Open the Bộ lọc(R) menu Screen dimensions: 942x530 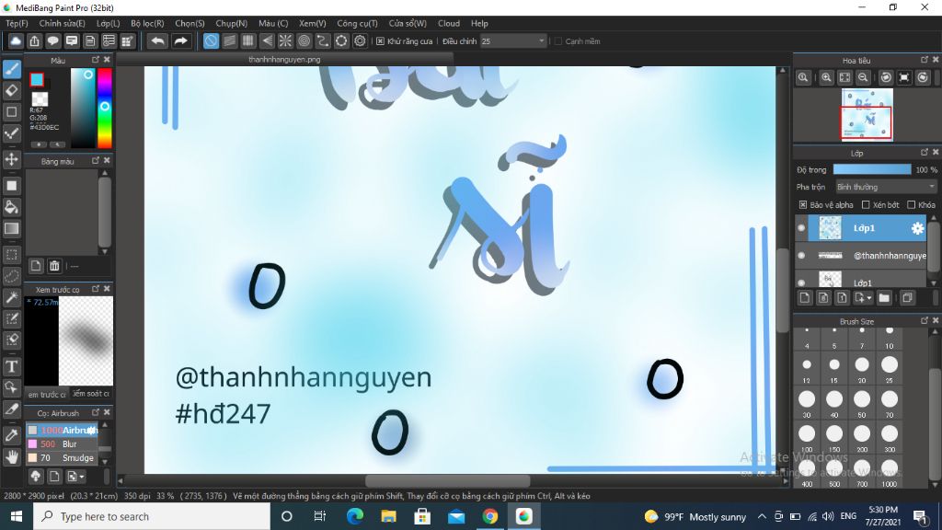[147, 23]
